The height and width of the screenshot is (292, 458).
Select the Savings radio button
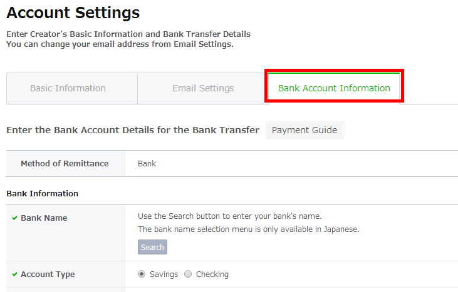click(142, 274)
